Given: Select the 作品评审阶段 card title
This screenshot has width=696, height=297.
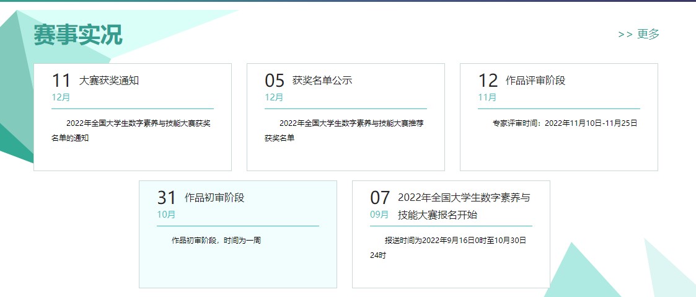Looking at the screenshot, I should point(535,81).
